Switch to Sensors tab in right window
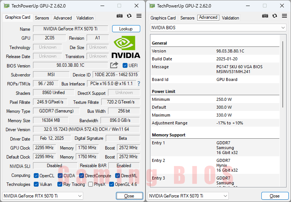Image resolution: width=291 pixels, height=202 pixels. click(x=187, y=18)
